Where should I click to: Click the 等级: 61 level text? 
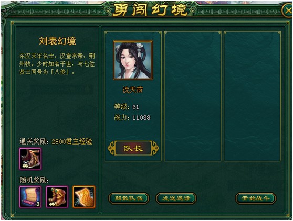pyautogui.click(x=127, y=107)
